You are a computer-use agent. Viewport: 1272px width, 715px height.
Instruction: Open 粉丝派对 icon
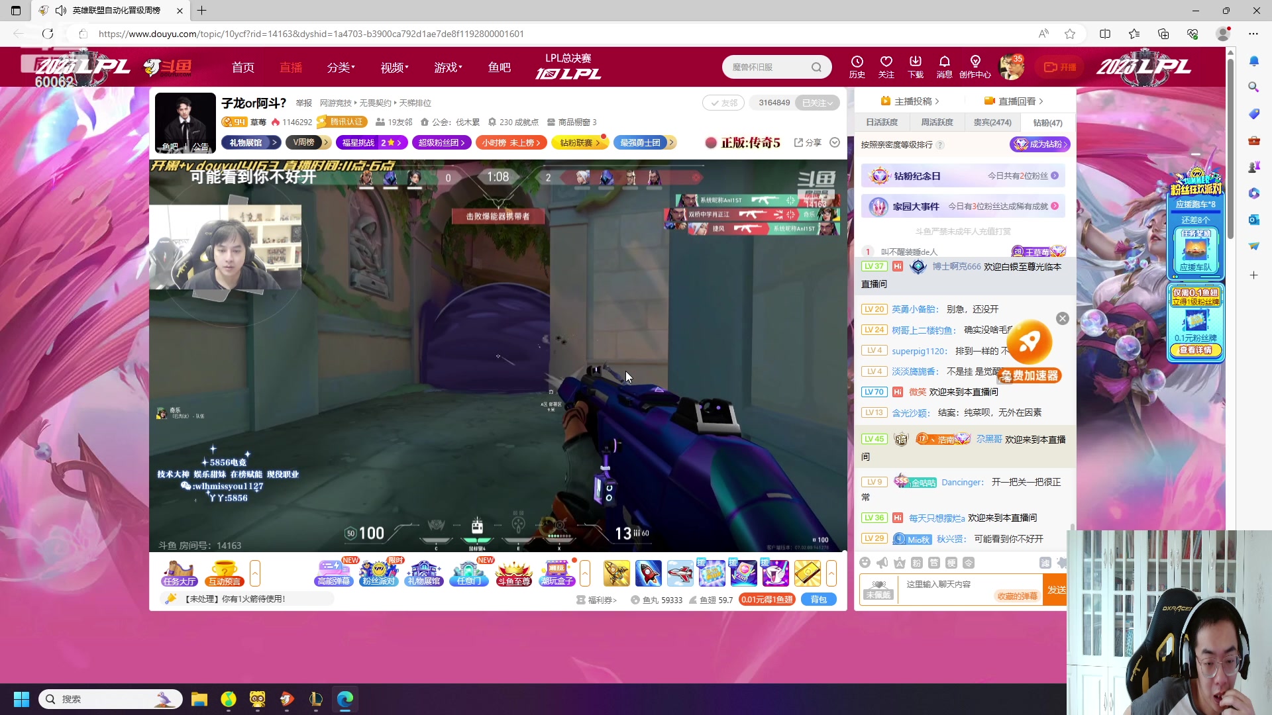378,573
